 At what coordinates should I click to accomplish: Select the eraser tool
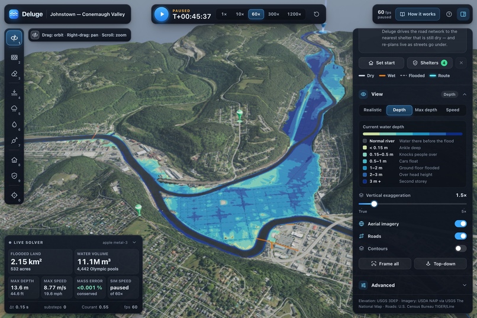tap(14, 73)
